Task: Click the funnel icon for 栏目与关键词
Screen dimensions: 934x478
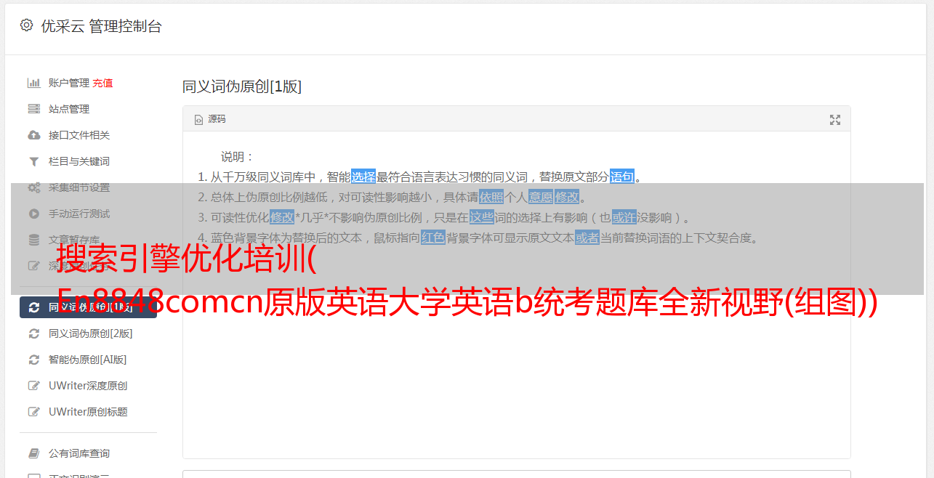Action: click(33, 161)
